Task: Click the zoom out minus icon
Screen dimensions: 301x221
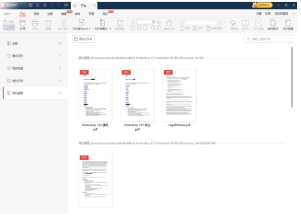Action: [x=133, y=22]
